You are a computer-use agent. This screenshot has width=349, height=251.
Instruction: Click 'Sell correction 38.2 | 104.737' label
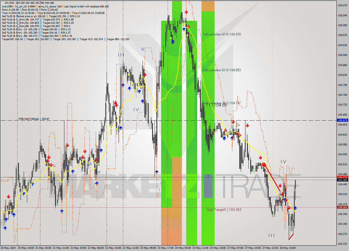[222, 103]
